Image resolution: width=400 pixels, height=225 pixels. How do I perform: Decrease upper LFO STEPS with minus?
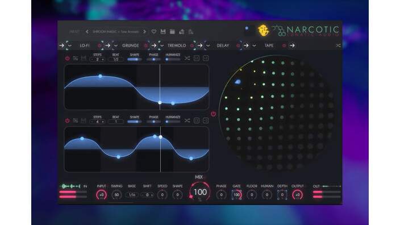pos(92,60)
